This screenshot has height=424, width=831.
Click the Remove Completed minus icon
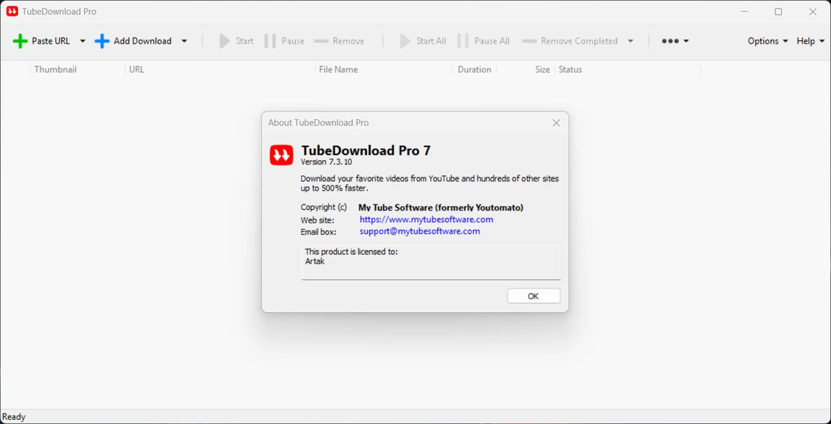point(529,41)
